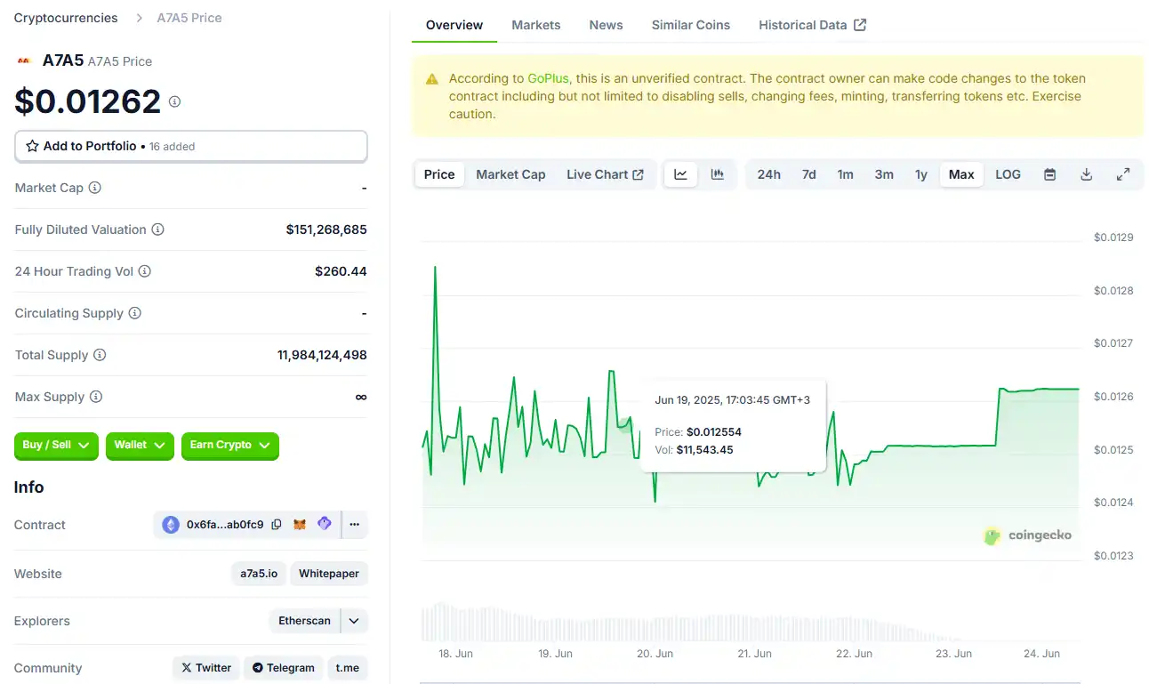Switch chart to candlestick view

[x=718, y=173]
